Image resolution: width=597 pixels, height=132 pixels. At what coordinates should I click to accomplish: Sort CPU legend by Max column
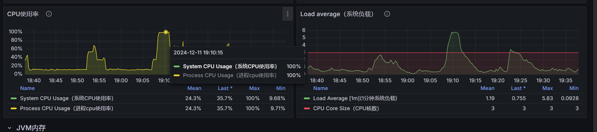tap(254, 88)
